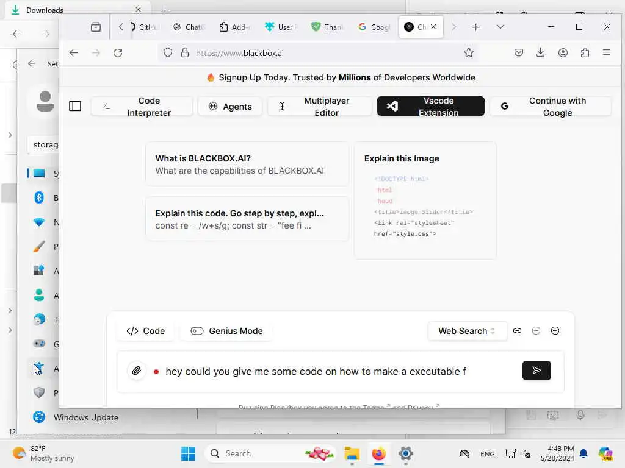Click the send message arrow button
The width and height of the screenshot is (625, 468).
536,370
